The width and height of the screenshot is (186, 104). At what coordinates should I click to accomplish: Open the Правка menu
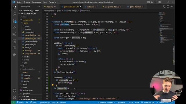(x=26, y=2)
